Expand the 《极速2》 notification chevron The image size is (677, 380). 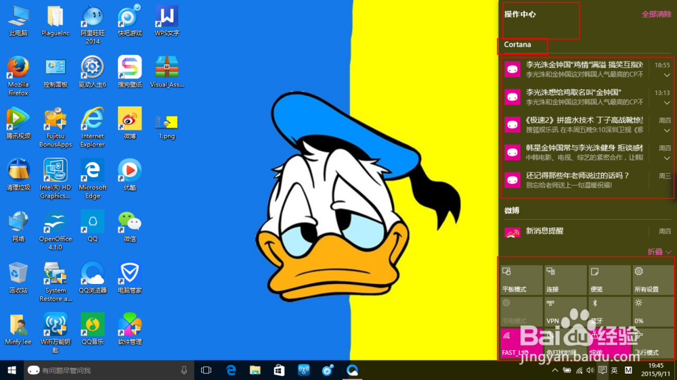point(667,130)
